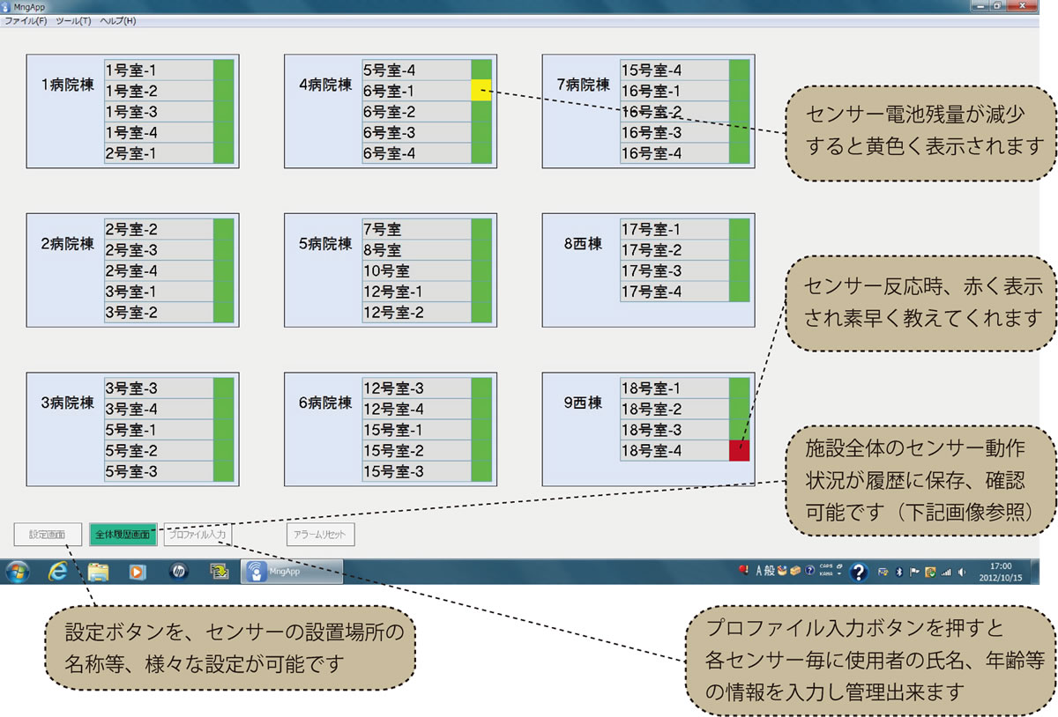Click the yellow status box for 6号室-1
1058x717 pixels.
(x=481, y=90)
